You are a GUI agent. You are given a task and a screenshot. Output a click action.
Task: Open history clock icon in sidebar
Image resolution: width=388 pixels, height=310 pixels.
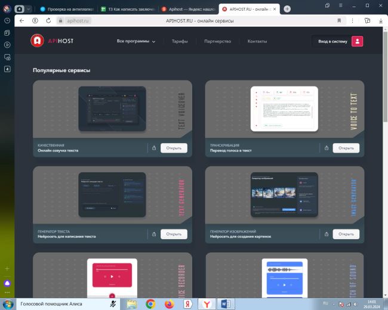[7, 21]
